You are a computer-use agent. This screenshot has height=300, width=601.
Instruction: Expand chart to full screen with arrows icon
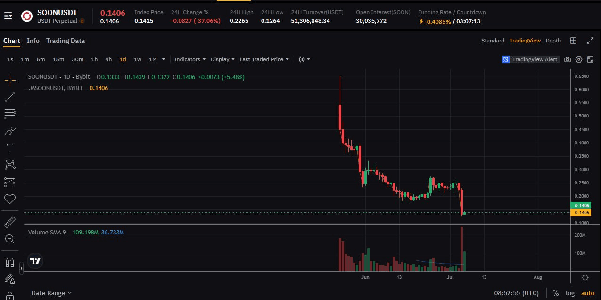pyautogui.click(x=590, y=41)
